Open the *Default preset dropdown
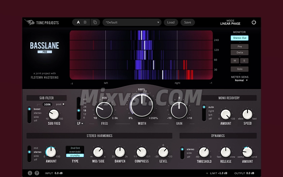The width and height of the screenshot is (283, 177). click(132, 22)
